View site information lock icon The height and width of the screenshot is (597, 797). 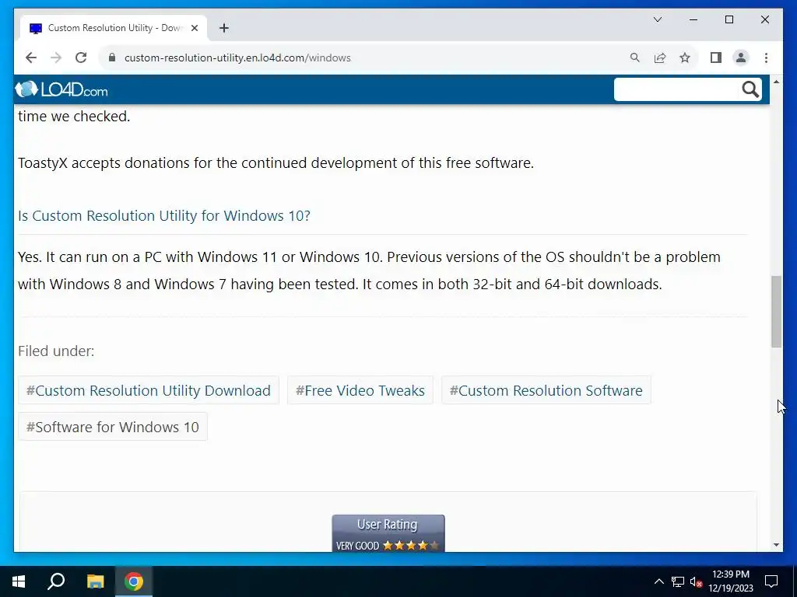(112, 58)
